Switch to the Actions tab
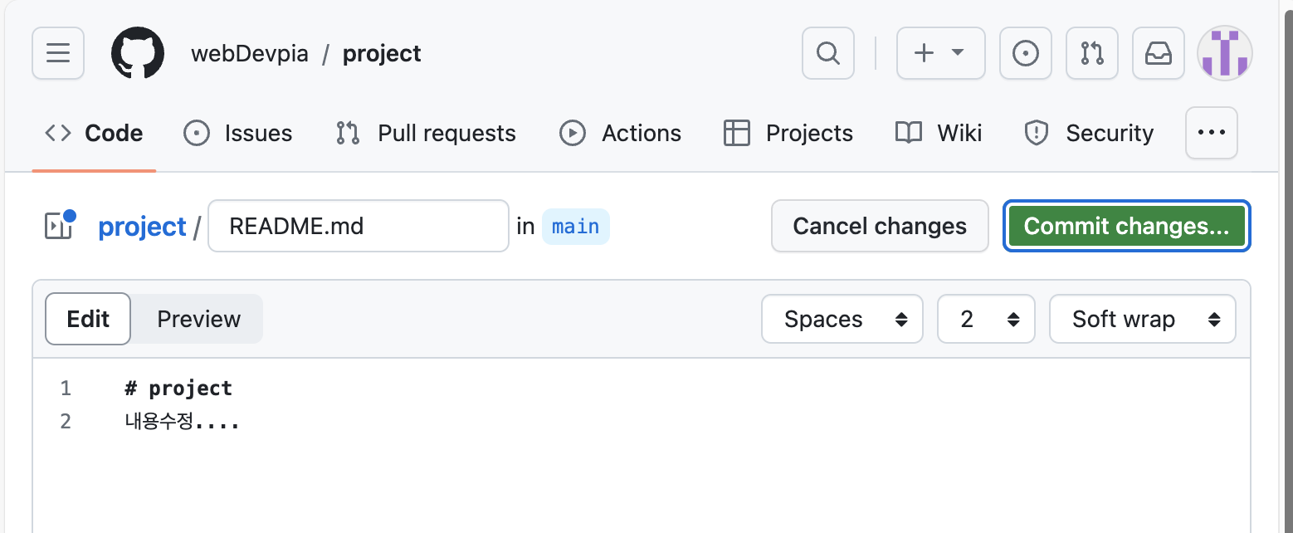Viewport: 1293px width, 533px height. pyautogui.click(x=621, y=133)
